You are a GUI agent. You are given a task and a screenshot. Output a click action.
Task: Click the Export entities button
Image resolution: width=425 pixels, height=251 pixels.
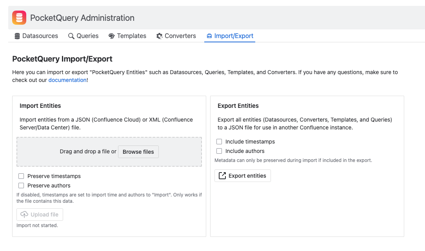tap(243, 176)
